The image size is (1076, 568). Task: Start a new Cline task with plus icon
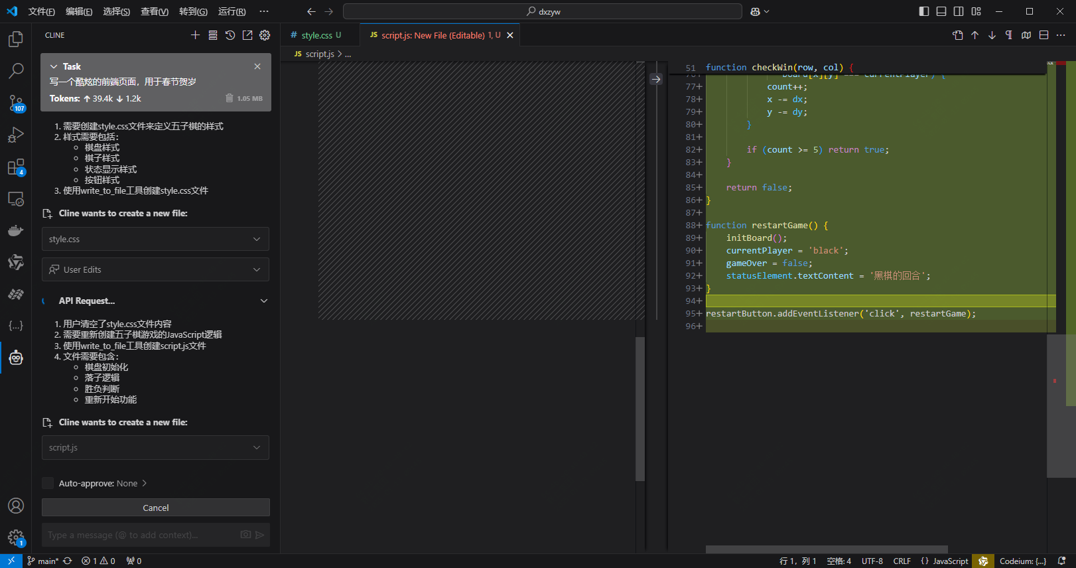[195, 35]
